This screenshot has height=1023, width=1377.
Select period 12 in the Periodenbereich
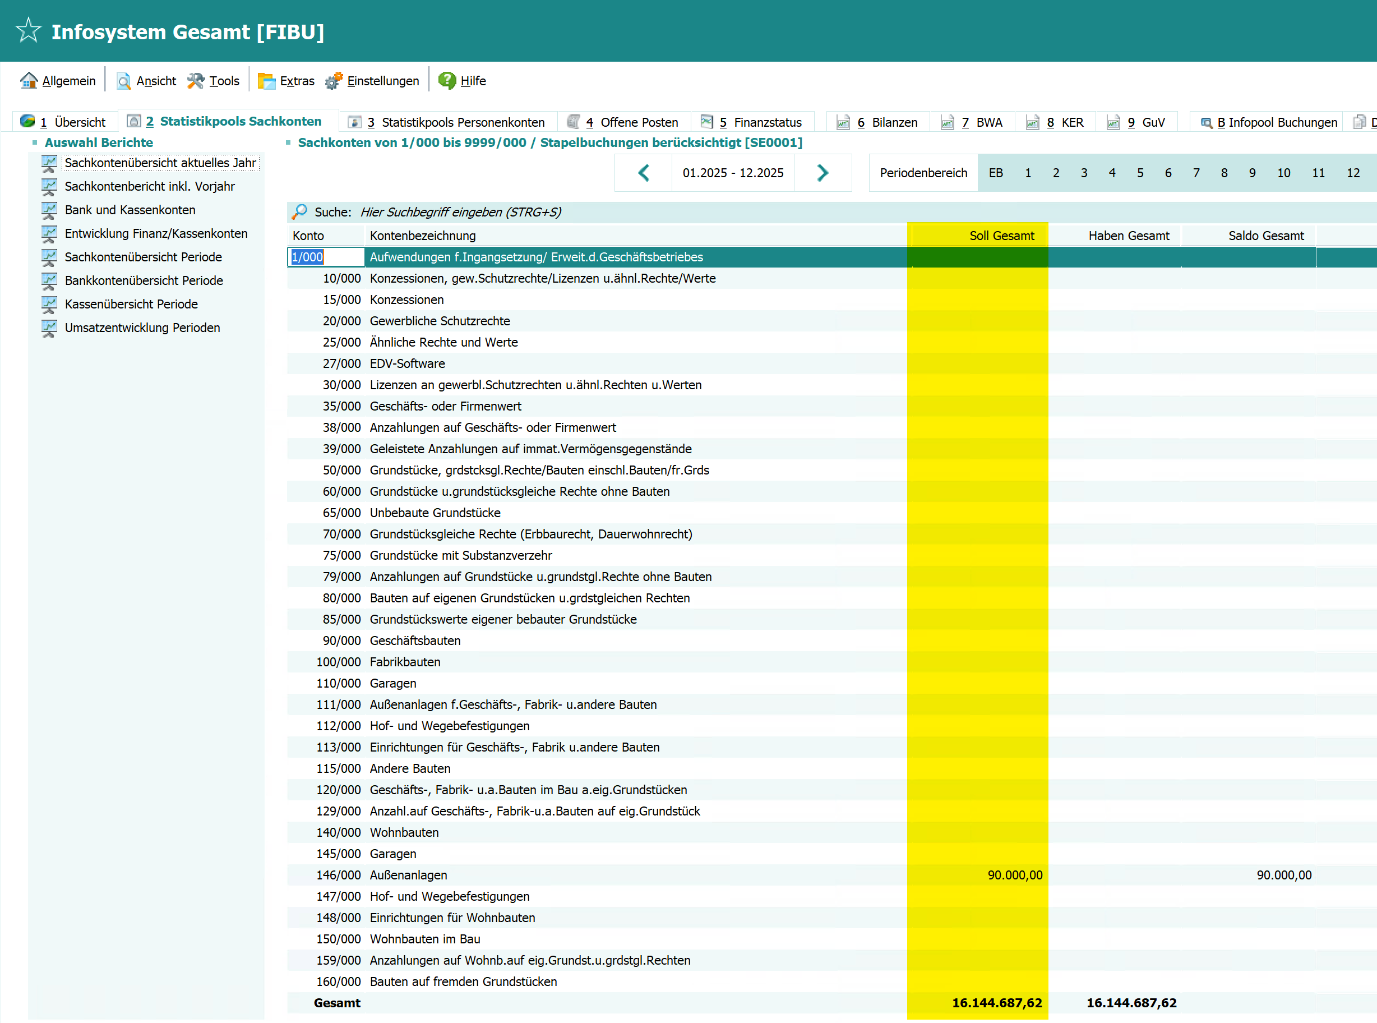pos(1353,173)
